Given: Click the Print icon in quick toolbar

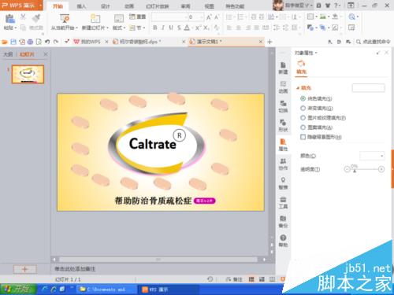Looking at the screenshot, I should pos(30,42).
